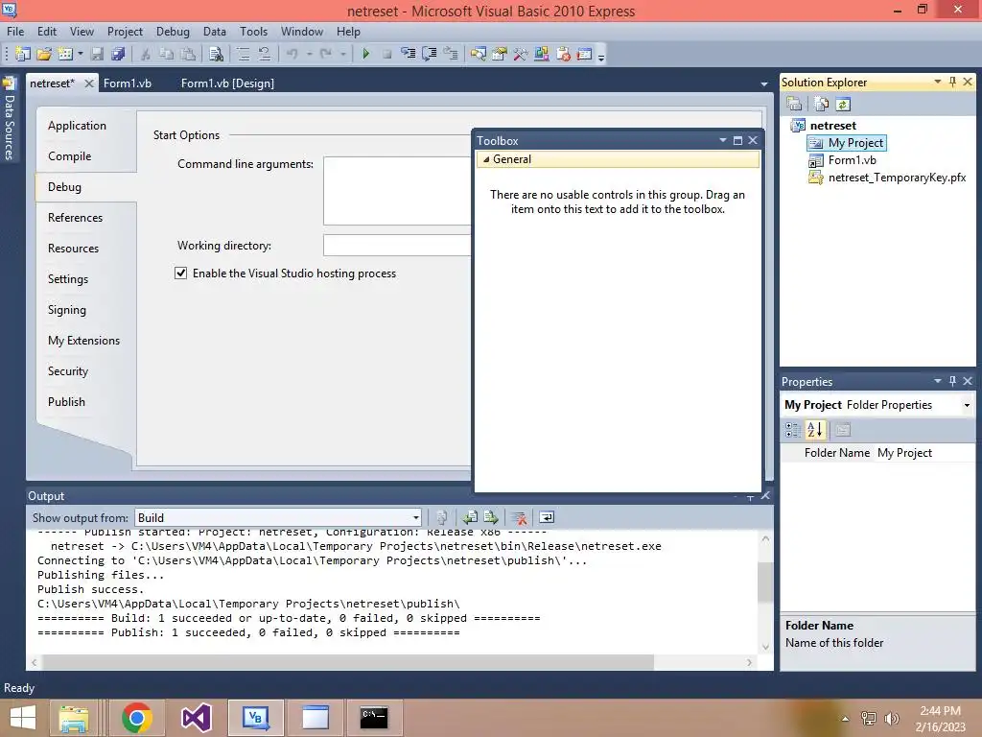Click the Save All toolbar icon

pyautogui.click(x=118, y=54)
